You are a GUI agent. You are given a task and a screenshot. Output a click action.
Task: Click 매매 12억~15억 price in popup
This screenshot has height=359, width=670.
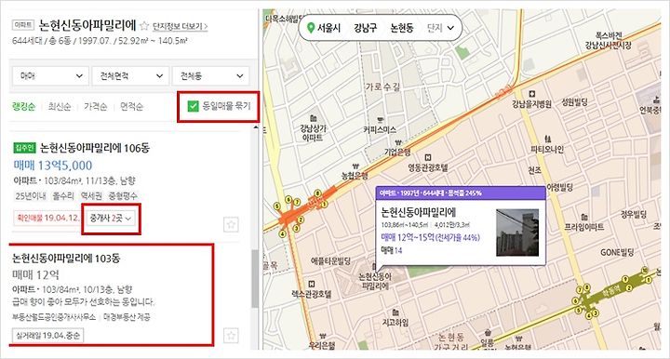point(430,237)
